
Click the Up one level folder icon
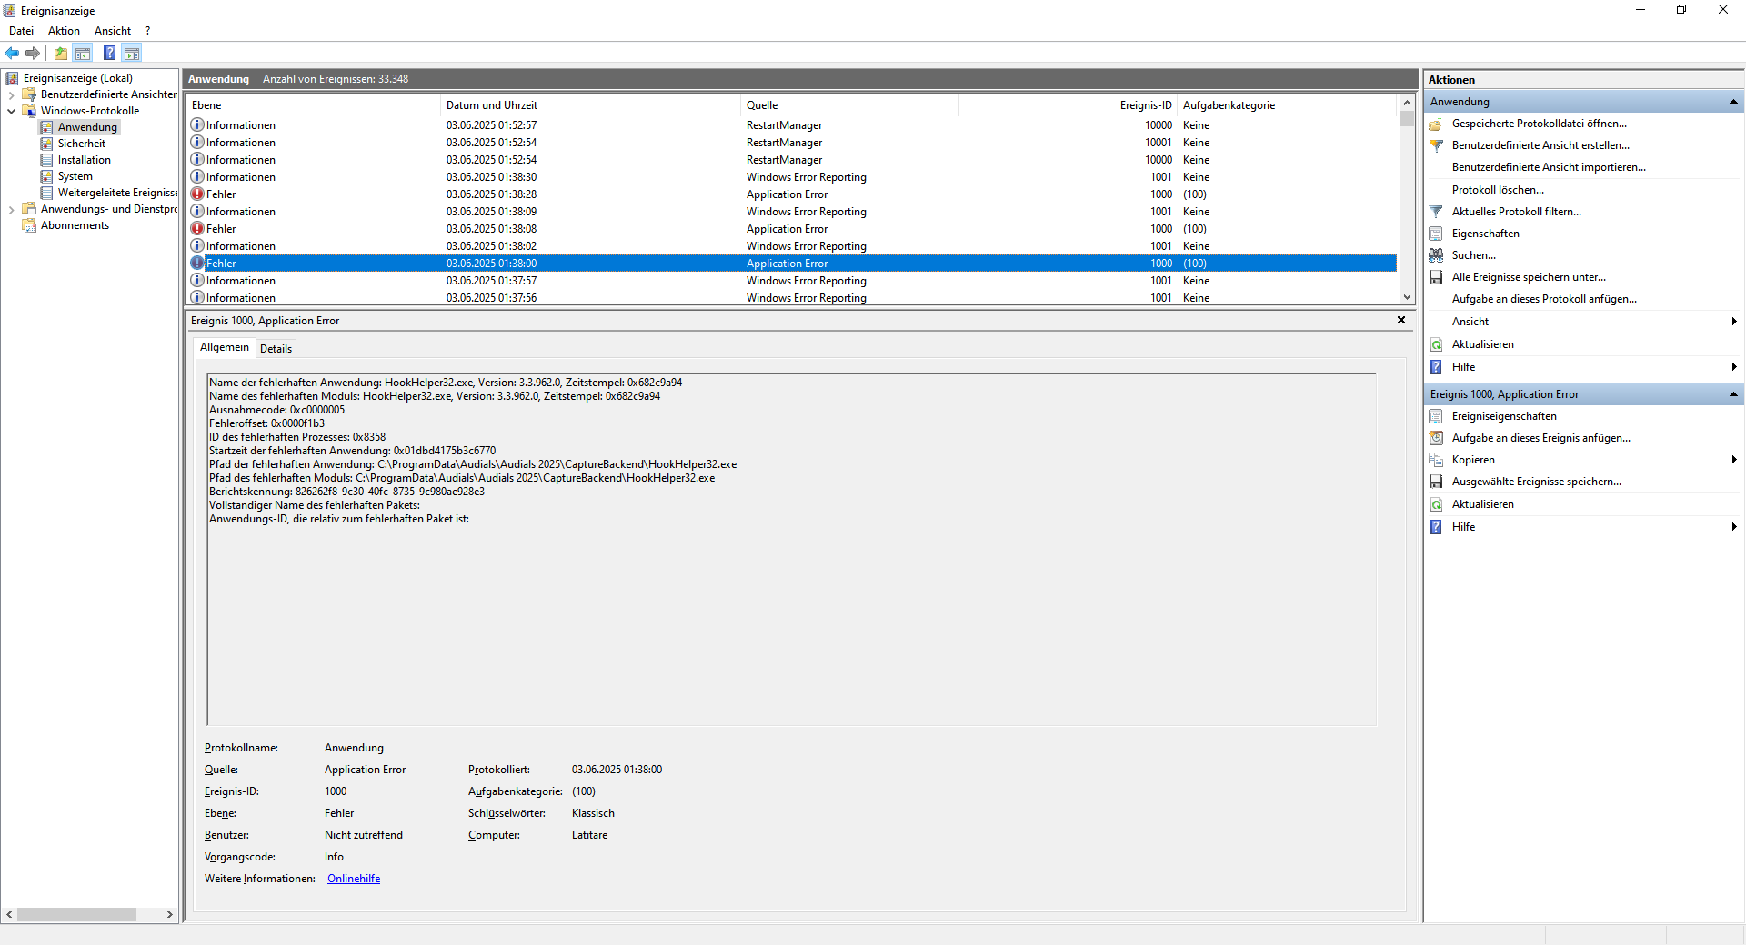pos(61,53)
